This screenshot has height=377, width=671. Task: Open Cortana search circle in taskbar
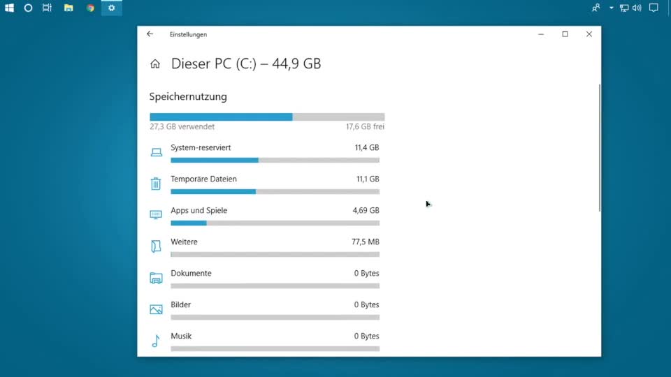(28, 8)
